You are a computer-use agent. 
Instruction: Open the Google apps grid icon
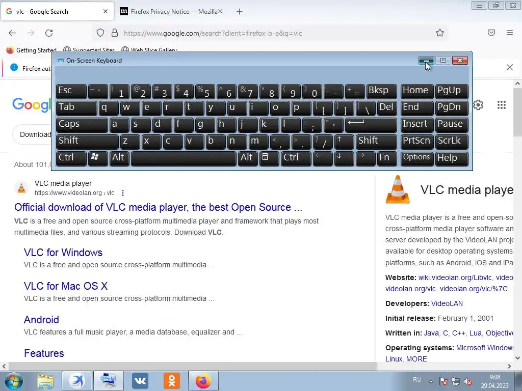pyautogui.click(x=502, y=105)
